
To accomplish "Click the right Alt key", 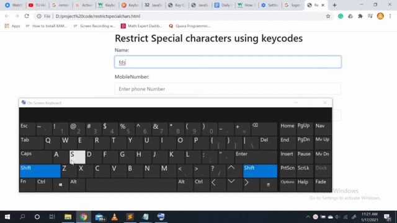I will tap(185, 185).
